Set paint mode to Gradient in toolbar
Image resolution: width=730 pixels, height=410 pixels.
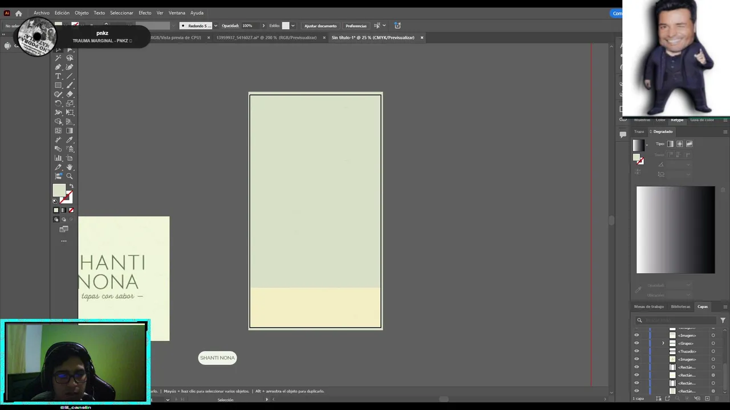(63, 210)
